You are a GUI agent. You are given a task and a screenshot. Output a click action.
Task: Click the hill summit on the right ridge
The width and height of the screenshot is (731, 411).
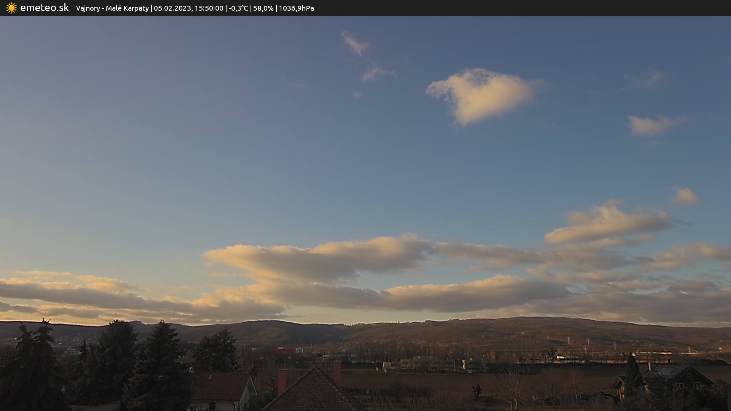pyautogui.click(x=533, y=319)
